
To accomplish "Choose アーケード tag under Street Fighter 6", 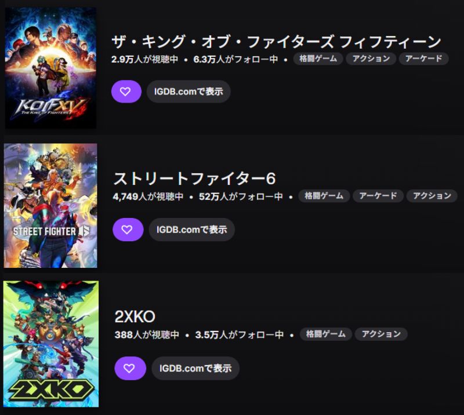I will click(x=378, y=196).
